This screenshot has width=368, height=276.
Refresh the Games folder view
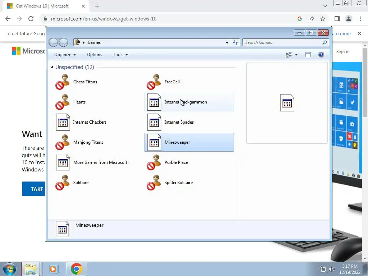235,42
